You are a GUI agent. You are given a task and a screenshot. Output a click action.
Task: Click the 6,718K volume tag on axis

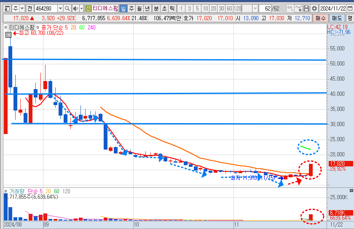[341, 213]
